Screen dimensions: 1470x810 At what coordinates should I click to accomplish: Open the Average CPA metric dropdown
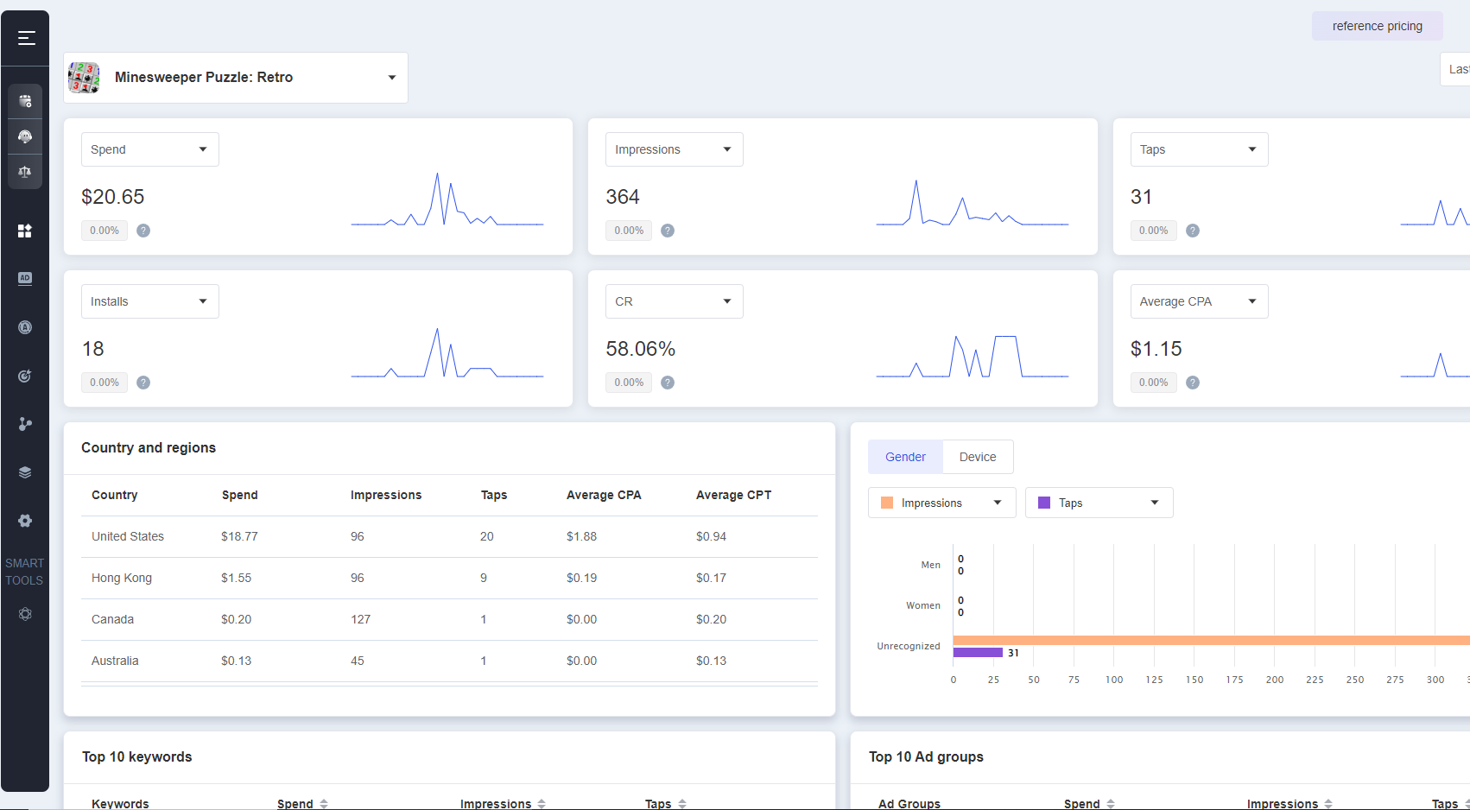pyautogui.click(x=1200, y=301)
